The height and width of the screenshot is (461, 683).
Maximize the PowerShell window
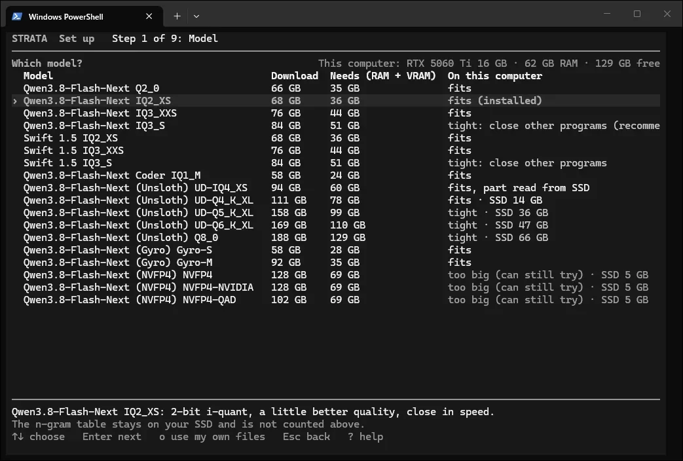[637, 14]
